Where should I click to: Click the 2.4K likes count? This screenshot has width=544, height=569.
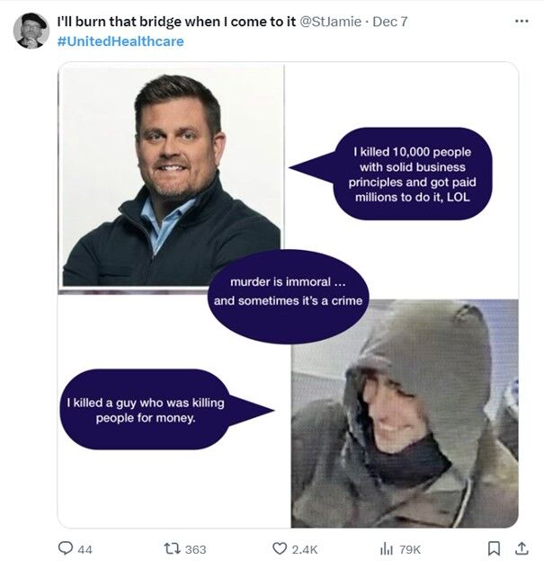coord(306,548)
